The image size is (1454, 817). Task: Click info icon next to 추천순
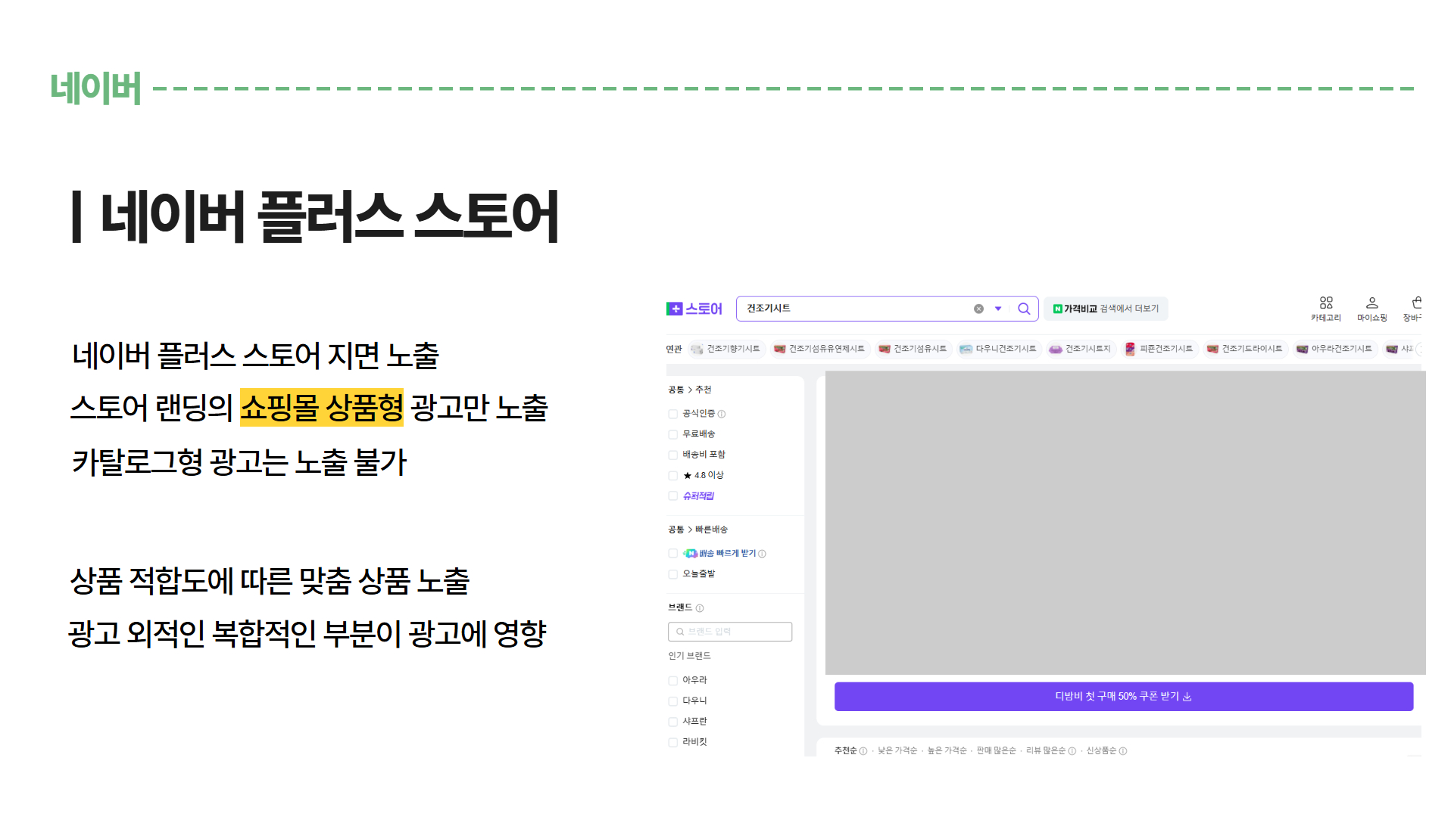coord(863,751)
